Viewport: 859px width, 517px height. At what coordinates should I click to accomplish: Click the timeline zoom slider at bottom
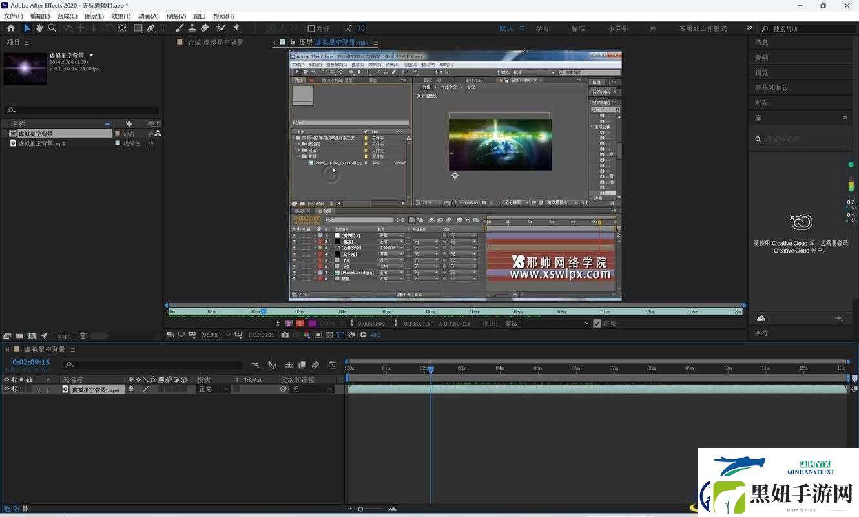tap(371, 509)
